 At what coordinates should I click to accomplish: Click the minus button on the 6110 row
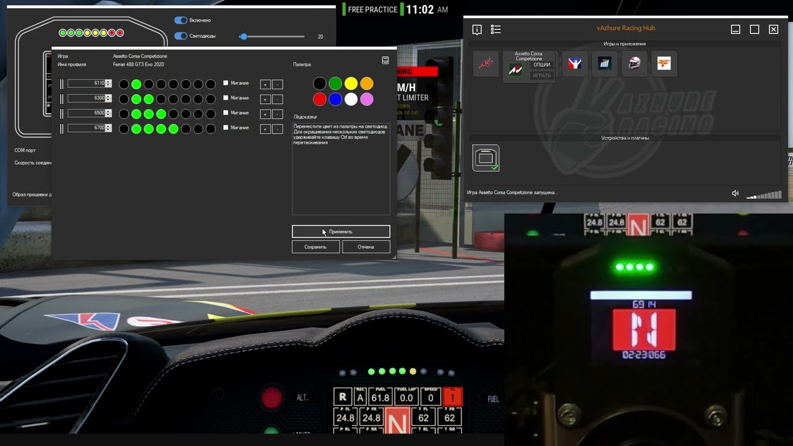pyautogui.click(x=278, y=84)
